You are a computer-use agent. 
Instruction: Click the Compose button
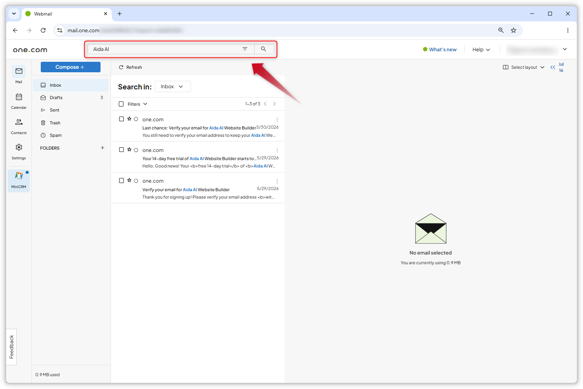[x=71, y=67]
